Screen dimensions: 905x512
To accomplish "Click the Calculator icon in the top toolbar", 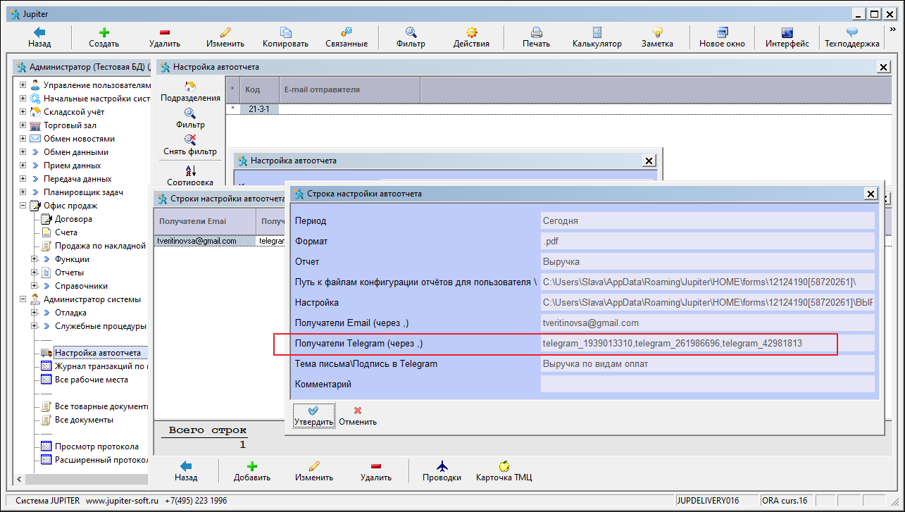I will tap(597, 32).
